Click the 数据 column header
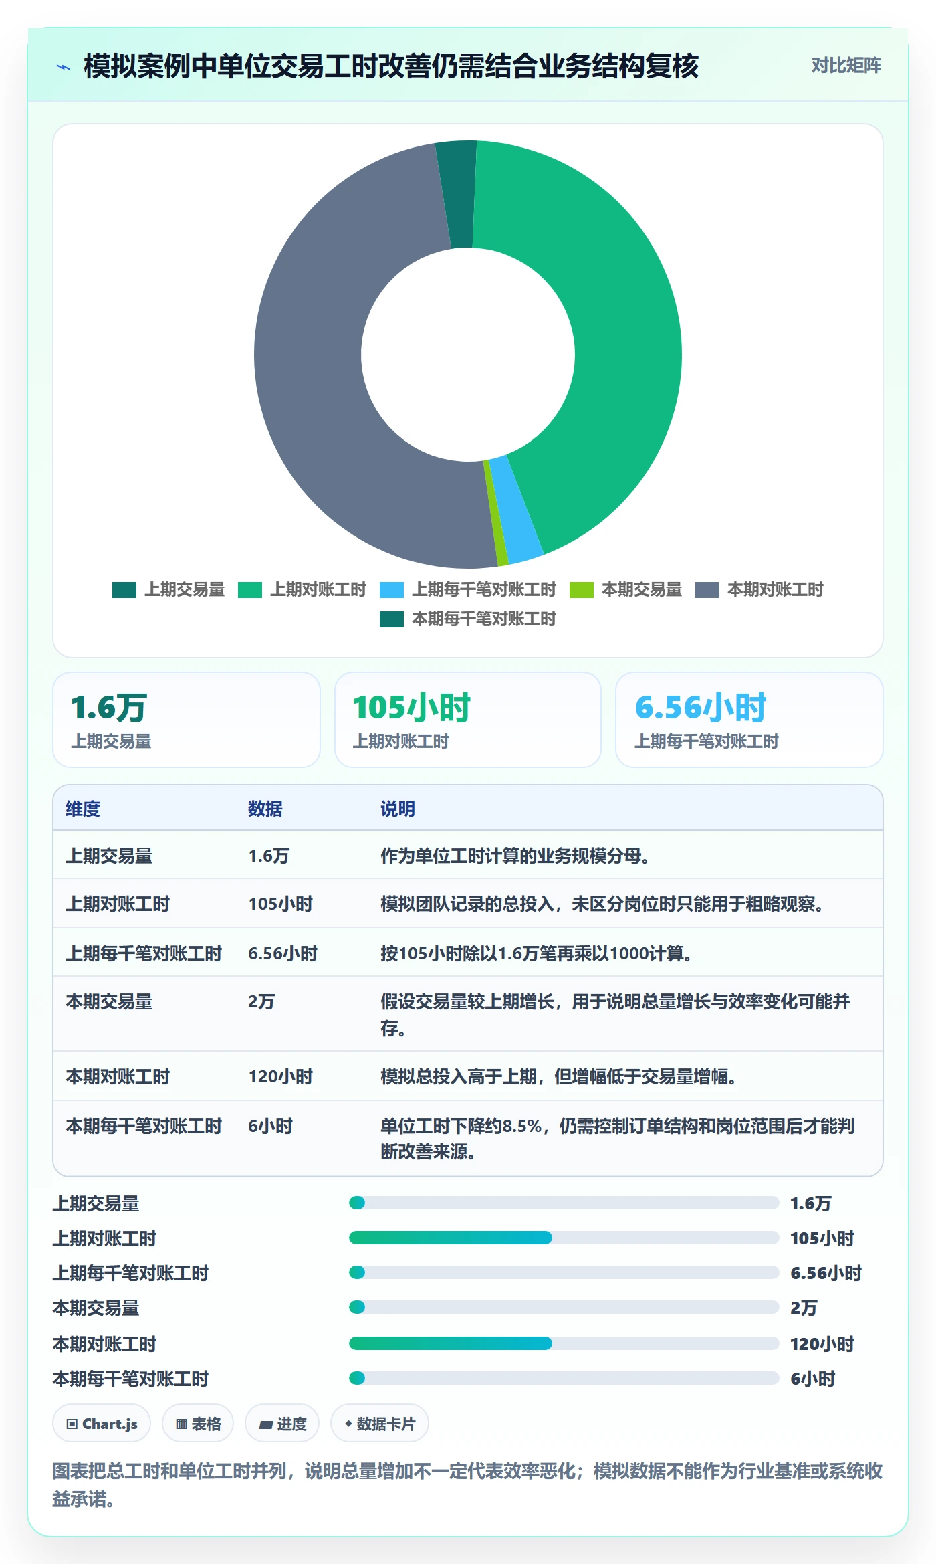 265,809
